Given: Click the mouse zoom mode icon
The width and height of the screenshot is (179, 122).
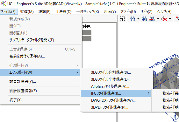Looking at the screenshot, I should [x=164, y=19].
